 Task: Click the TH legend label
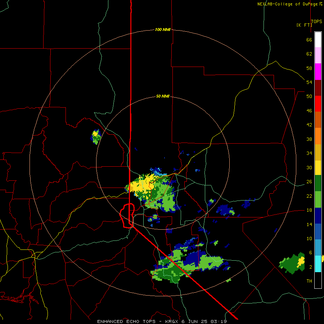(309, 281)
